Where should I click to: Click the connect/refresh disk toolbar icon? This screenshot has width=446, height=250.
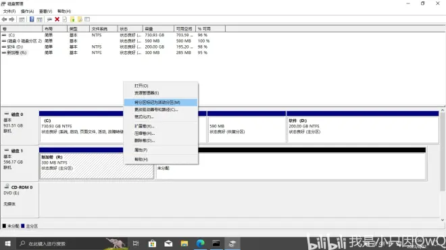click(49, 20)
